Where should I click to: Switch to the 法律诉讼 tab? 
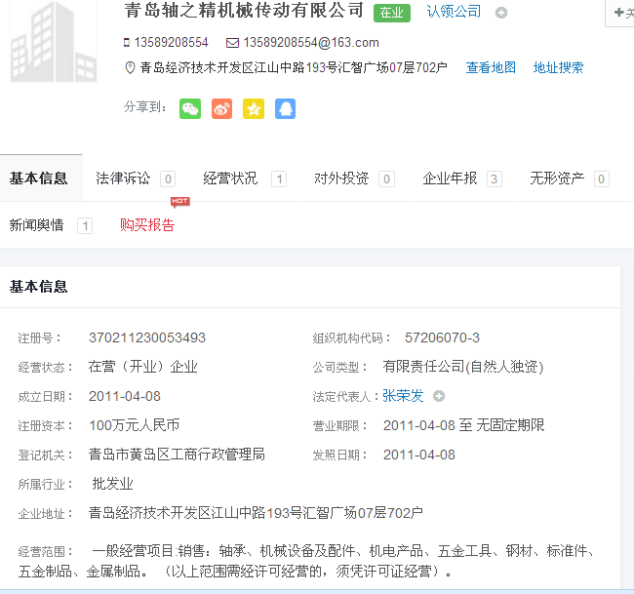click(x=124, y=178)
